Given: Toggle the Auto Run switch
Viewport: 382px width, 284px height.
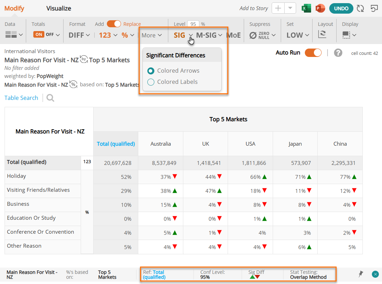Looking at the screenshot, I should [x=313, y=53].
